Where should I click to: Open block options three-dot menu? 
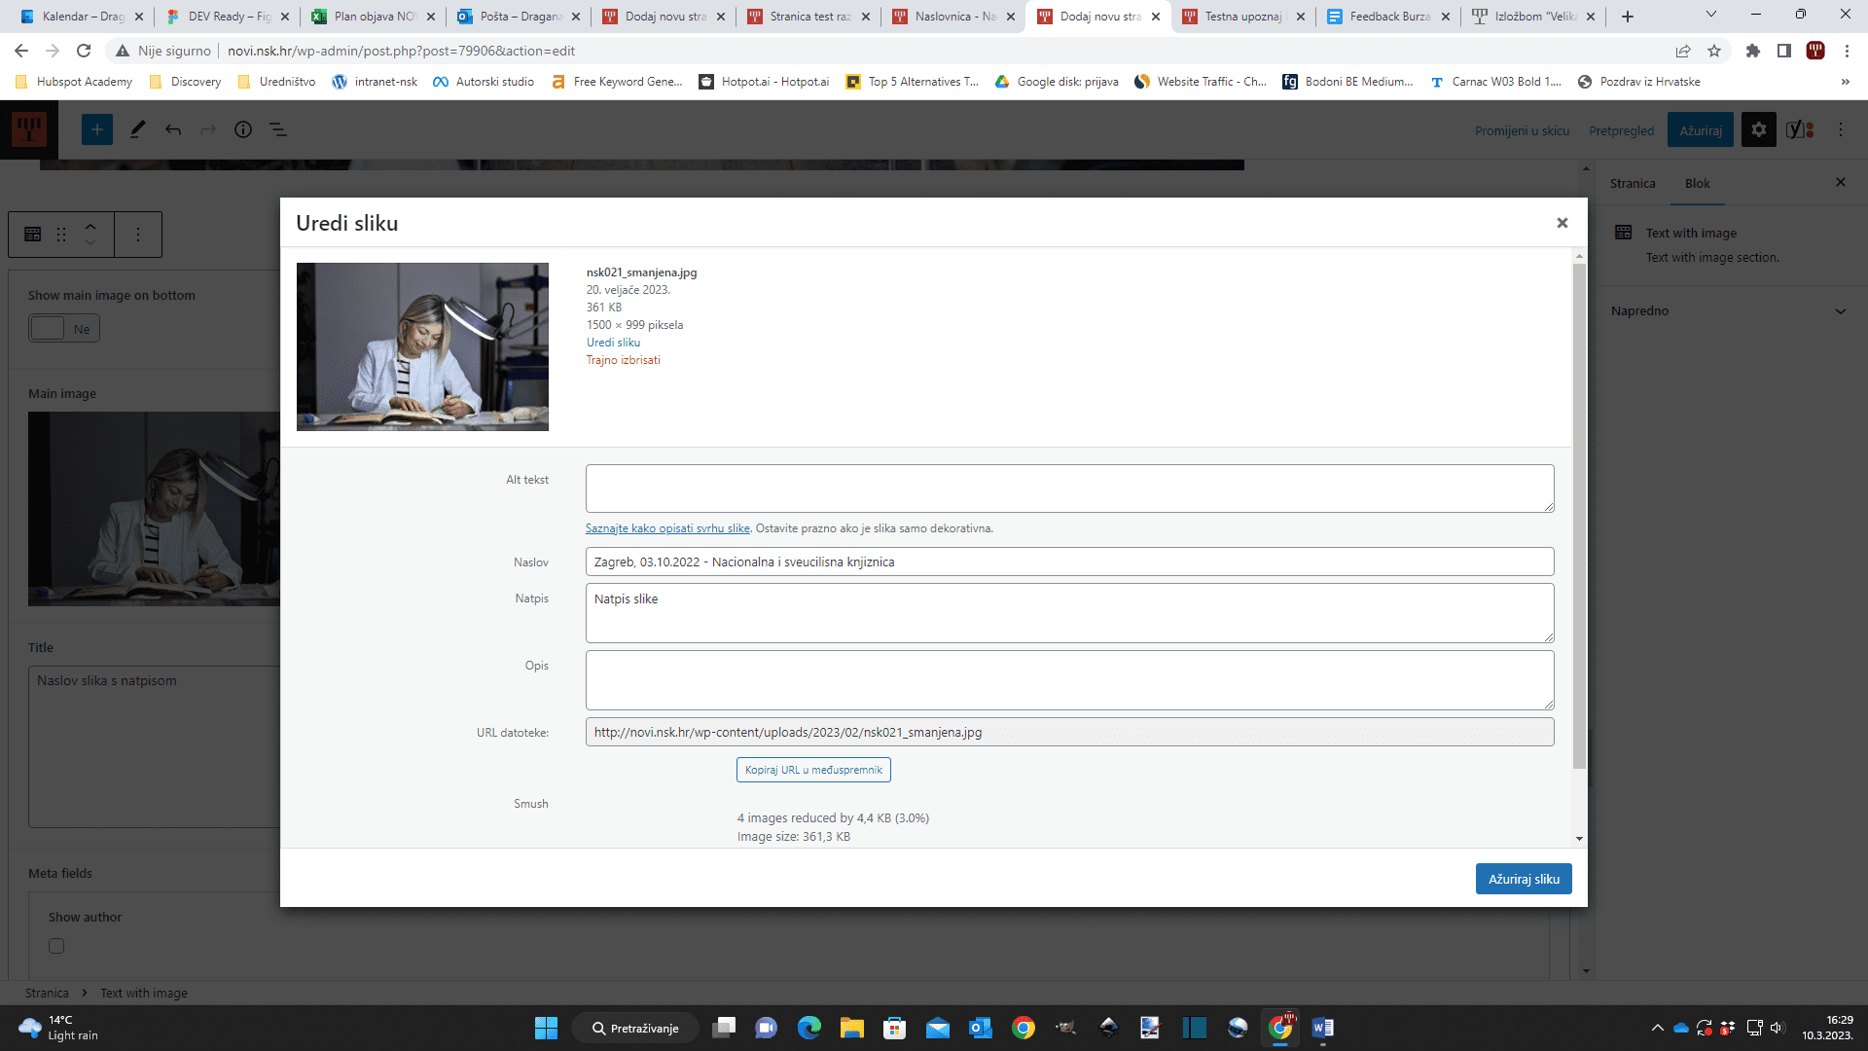[138, 235]
